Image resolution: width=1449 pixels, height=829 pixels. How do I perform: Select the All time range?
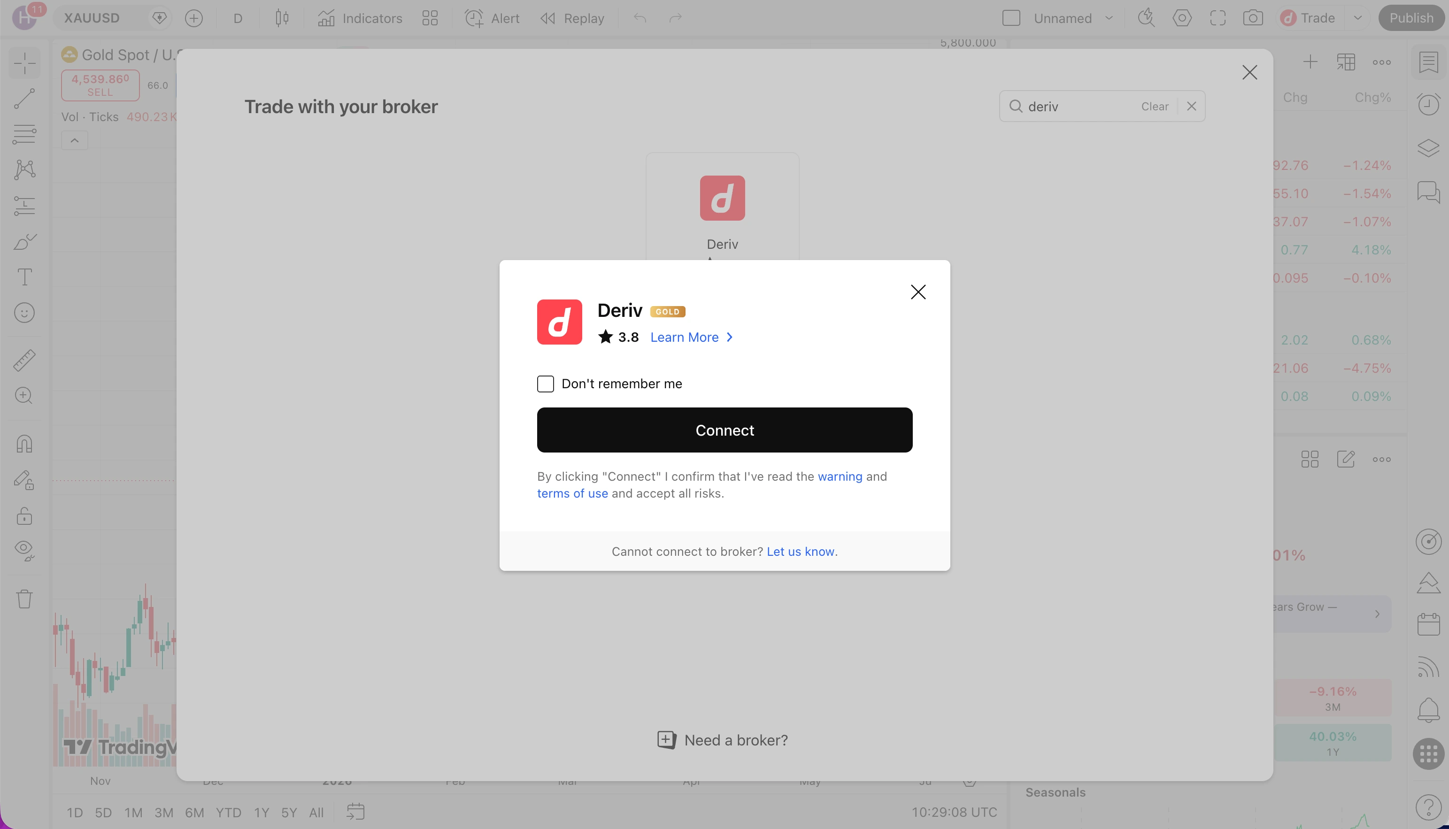316,813
